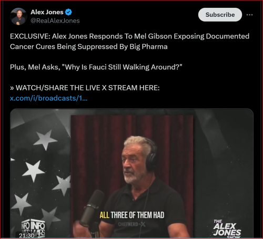
Task: Click the Infowars logo in video corner
Action: click(x=33, y=228)
